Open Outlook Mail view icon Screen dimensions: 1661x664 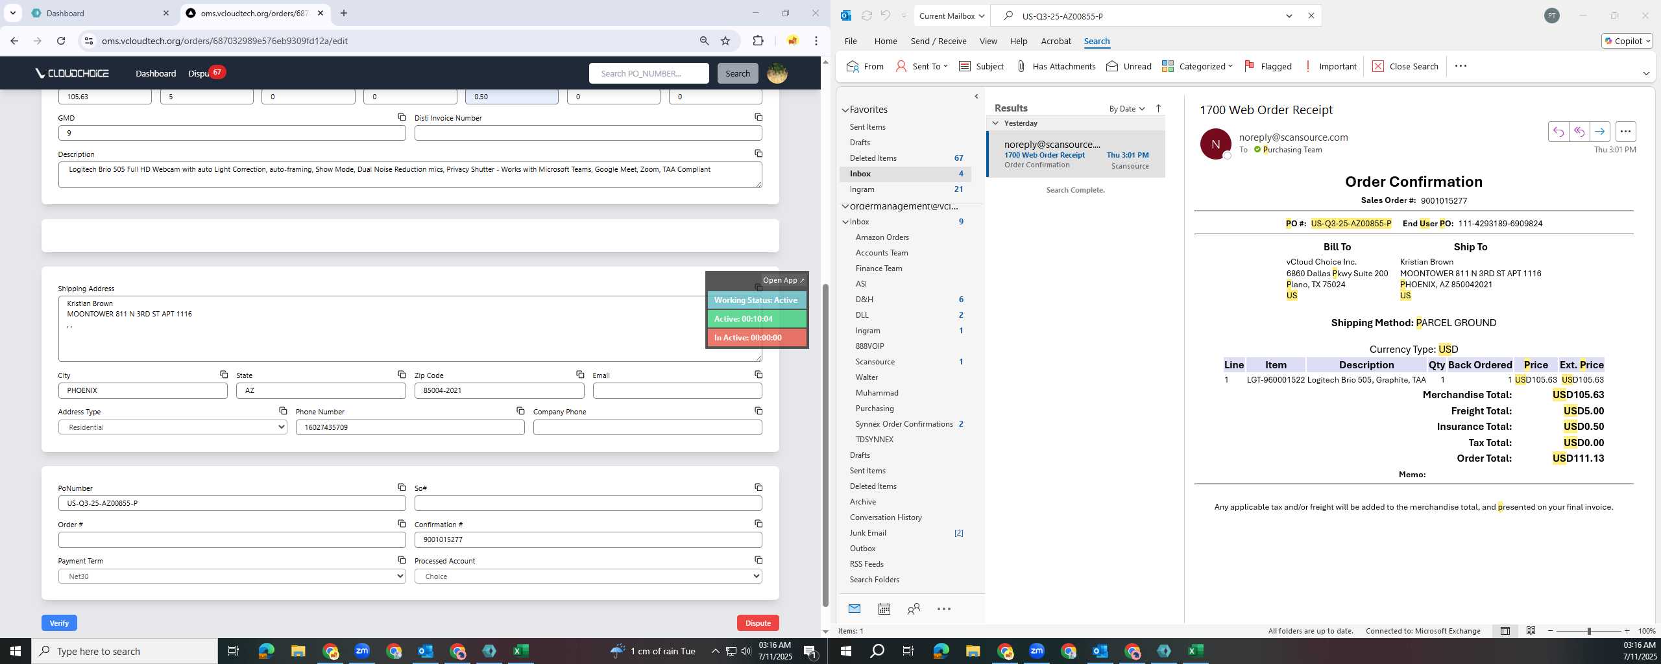point(854,608)
